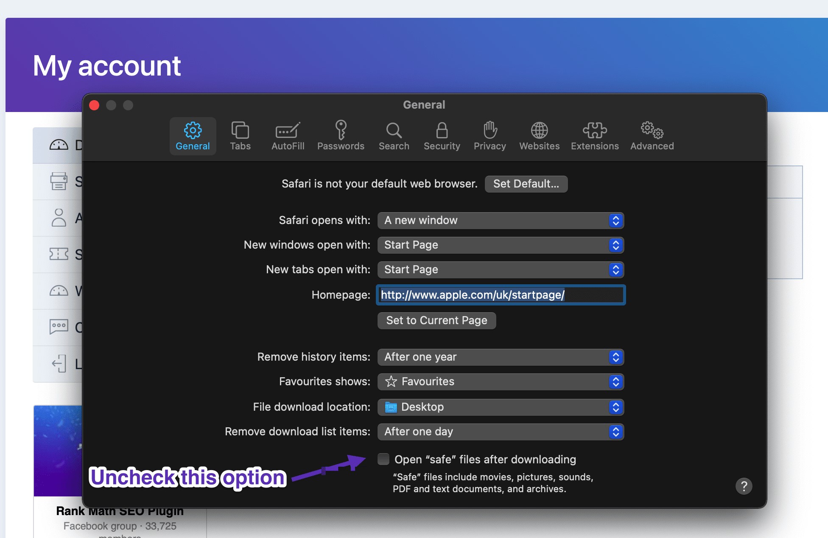
Task: Click the Set Default… button
Action: (526, 184)
